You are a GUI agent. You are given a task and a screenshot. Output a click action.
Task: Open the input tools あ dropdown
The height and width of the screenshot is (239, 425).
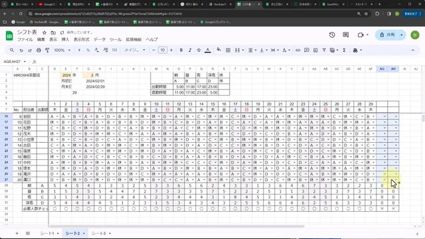point(357,50)
